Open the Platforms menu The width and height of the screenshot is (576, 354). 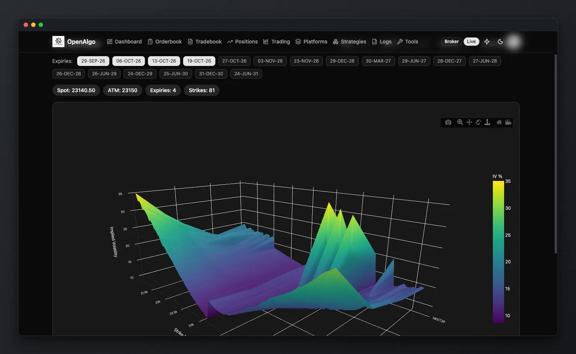(311, 42)
